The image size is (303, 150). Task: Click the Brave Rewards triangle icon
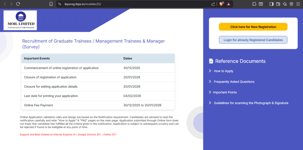tap(228, 4)
